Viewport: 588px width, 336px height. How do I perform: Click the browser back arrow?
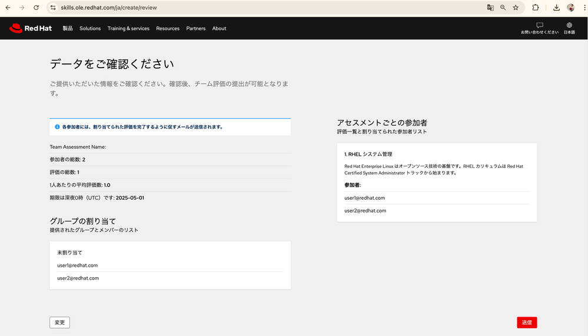[8, 8]
